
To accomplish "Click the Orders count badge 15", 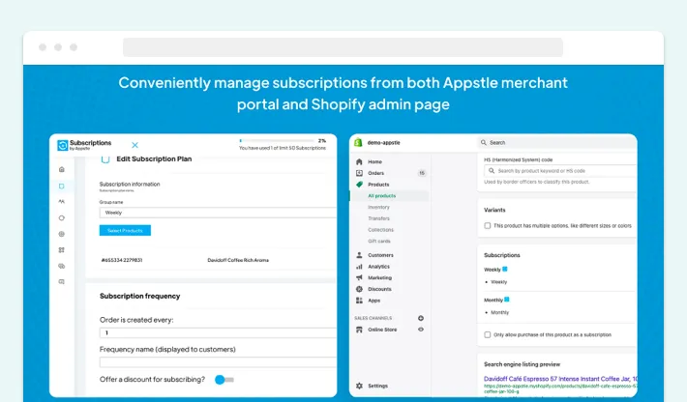I will tap(422, 173).
